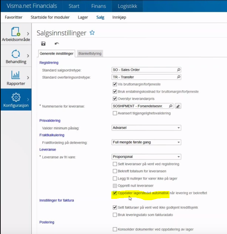
Task: Edit the SOSHIPMENT number series with pencil
Action: (178, 106)
